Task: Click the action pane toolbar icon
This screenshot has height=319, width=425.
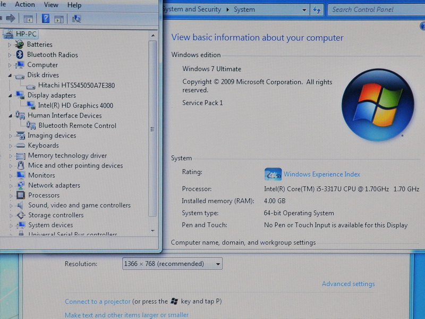Action: click(59, 19)
